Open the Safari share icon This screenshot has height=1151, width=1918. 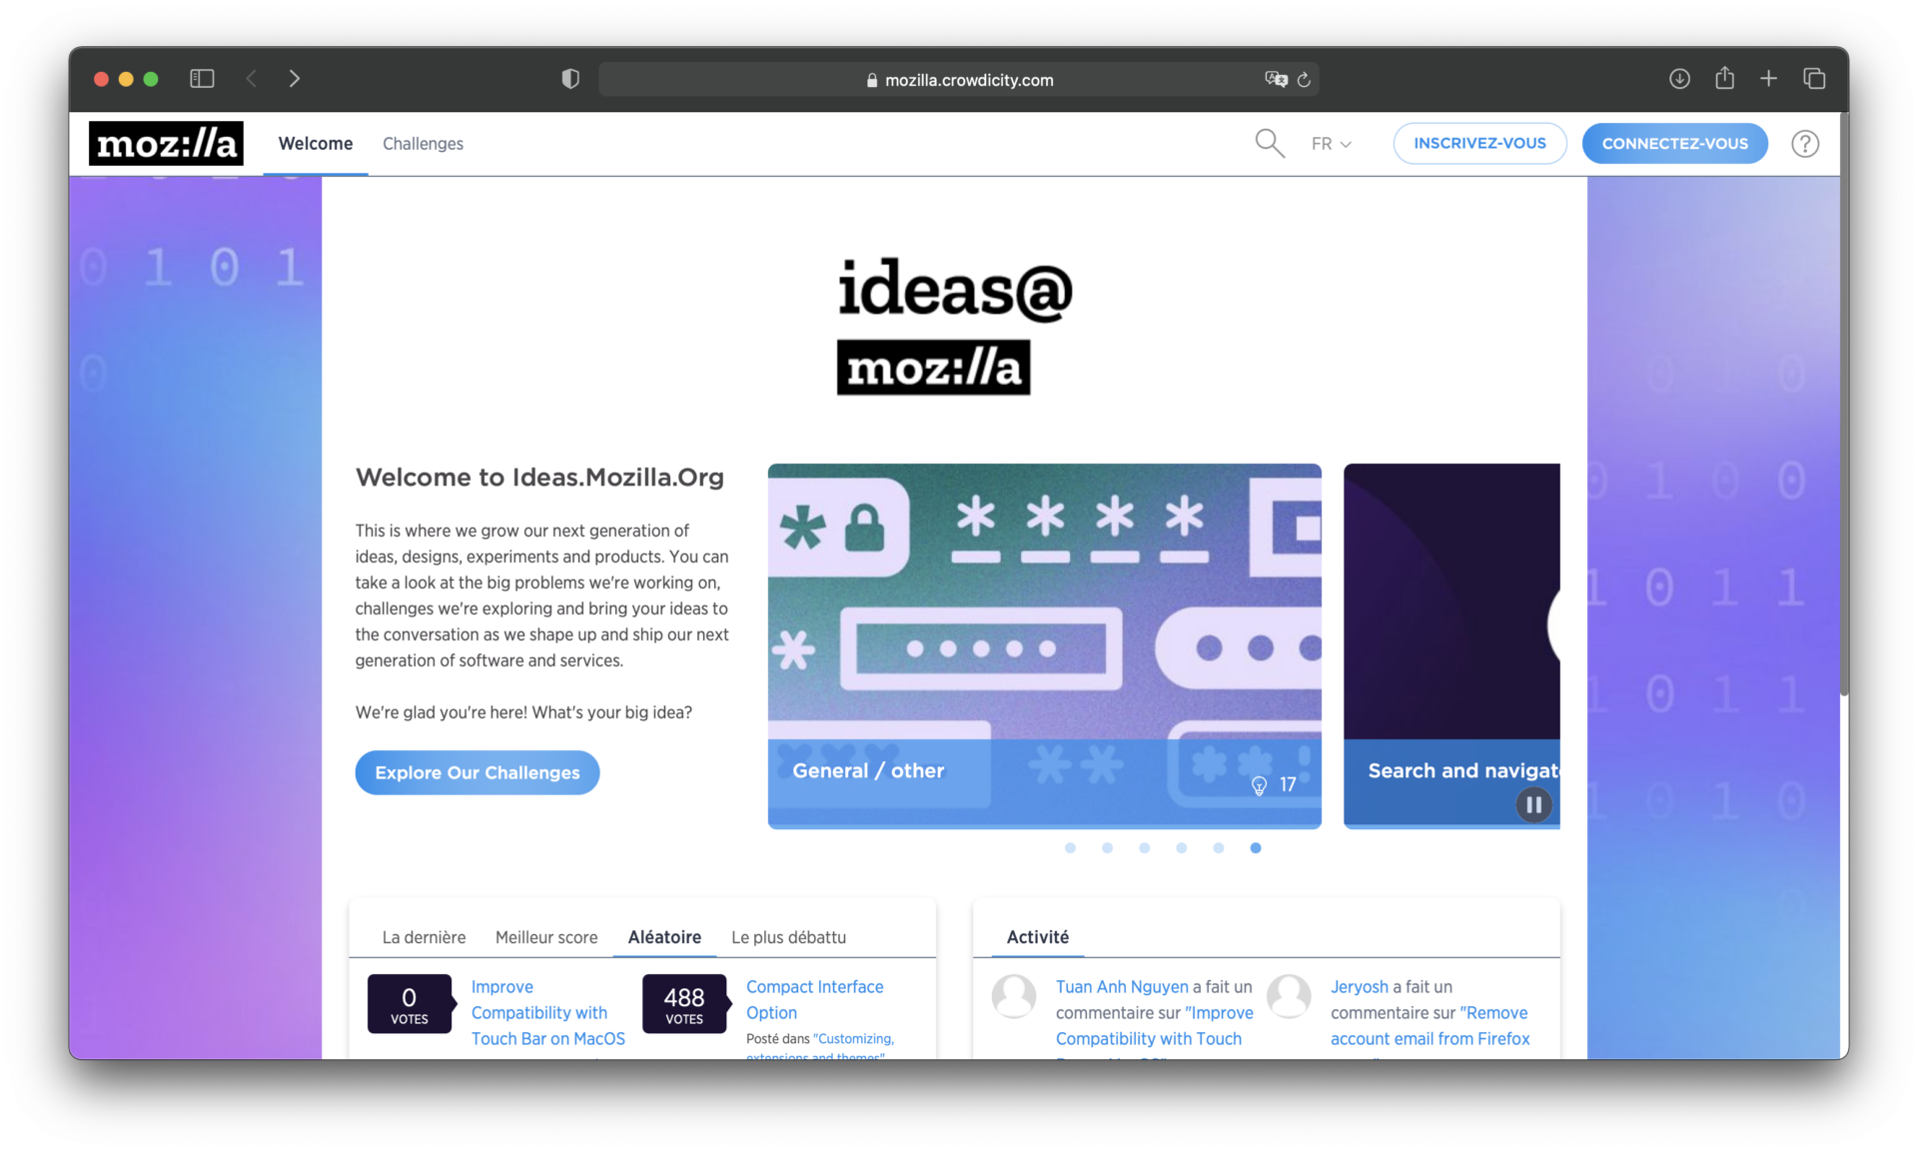(x=1724, y=78)
